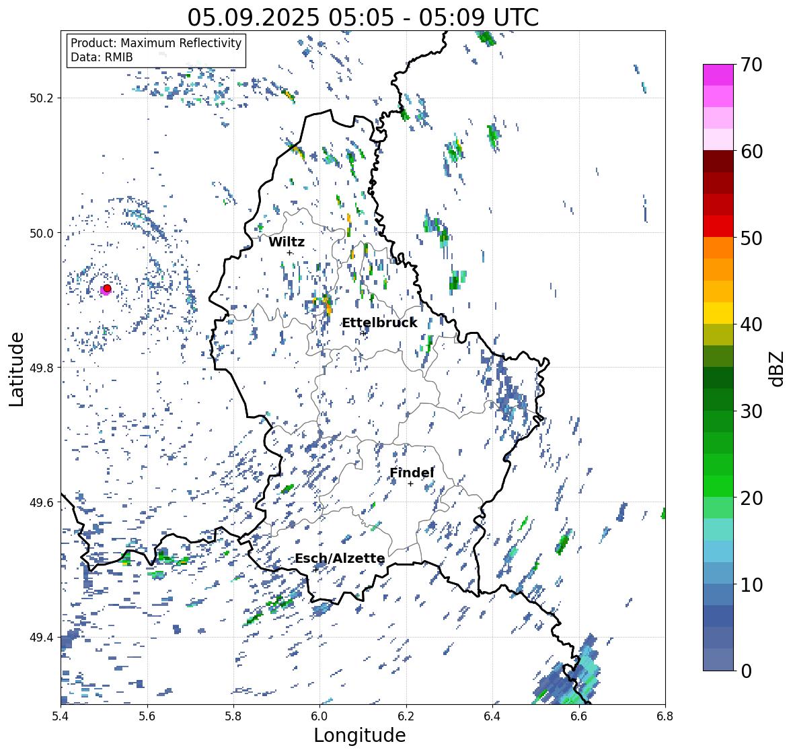Click the Wiltz station label

287,242
